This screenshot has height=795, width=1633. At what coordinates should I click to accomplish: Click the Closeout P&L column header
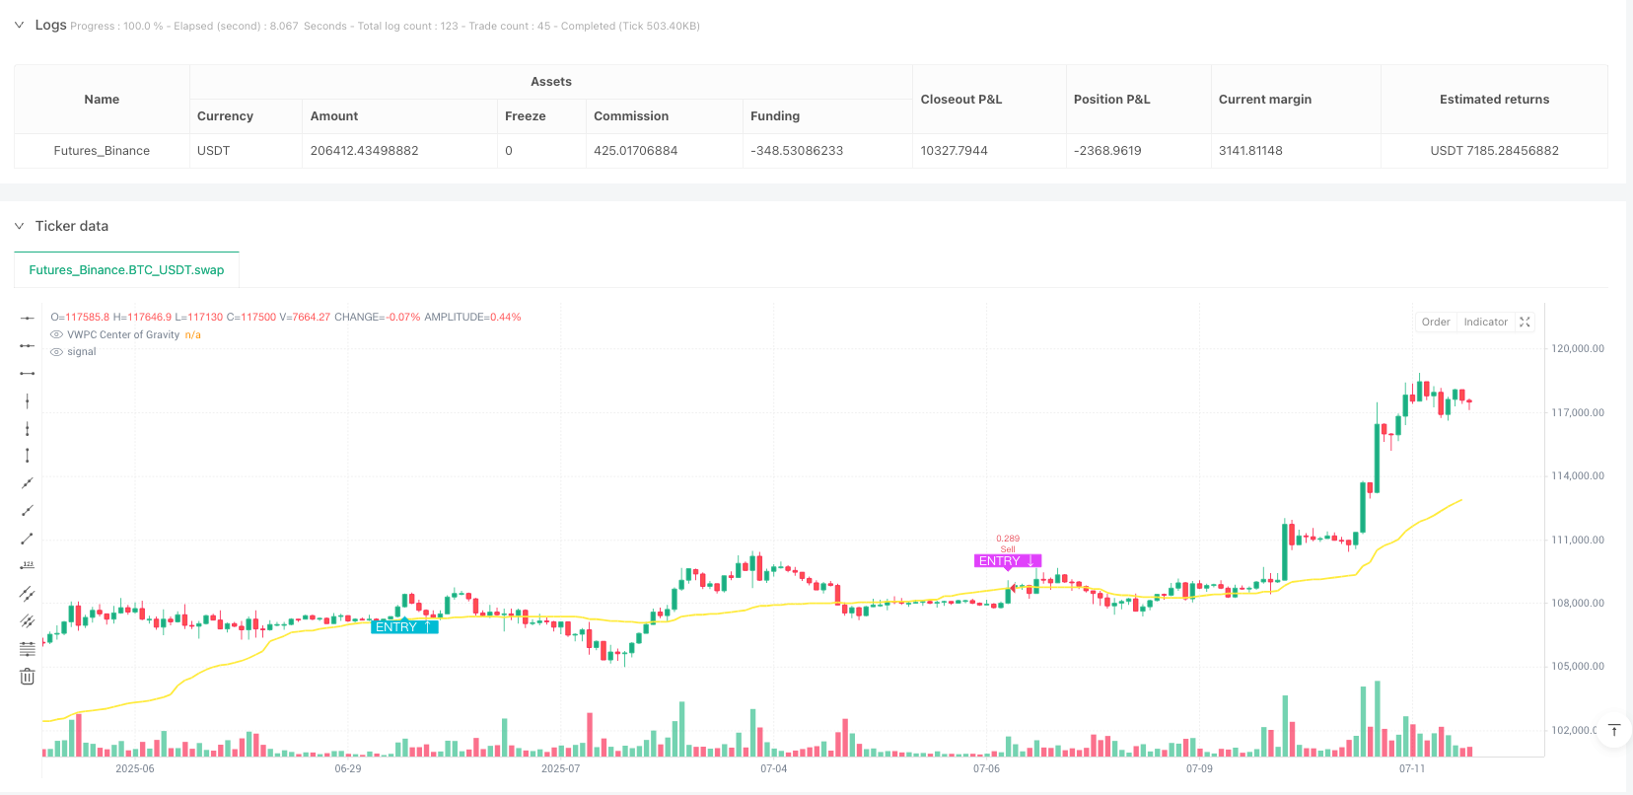[x=989, y=99]
